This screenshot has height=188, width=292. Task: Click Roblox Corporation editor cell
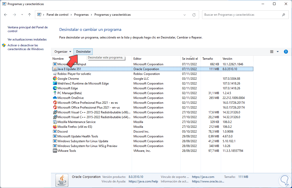click(147, 74)
